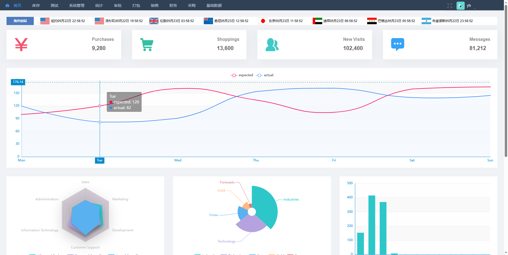Click the Australian flag next to 悉尼
This screenshot has height=255, width=508.
[x=208, y=21]
